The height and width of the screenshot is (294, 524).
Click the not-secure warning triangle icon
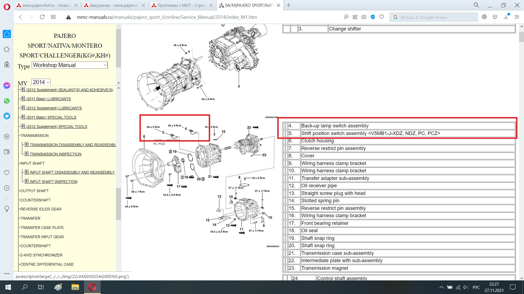click(69, 17)
